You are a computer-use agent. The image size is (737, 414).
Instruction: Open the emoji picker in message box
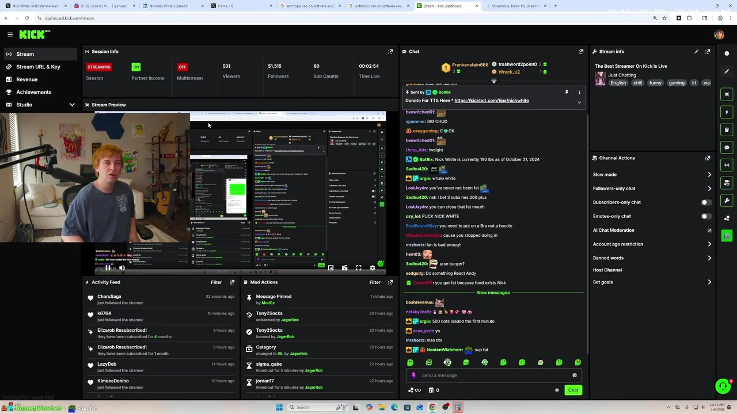click(x=574, y=375)
